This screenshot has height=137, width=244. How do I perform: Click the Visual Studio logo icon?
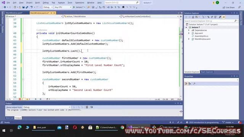tap(3, 3)
